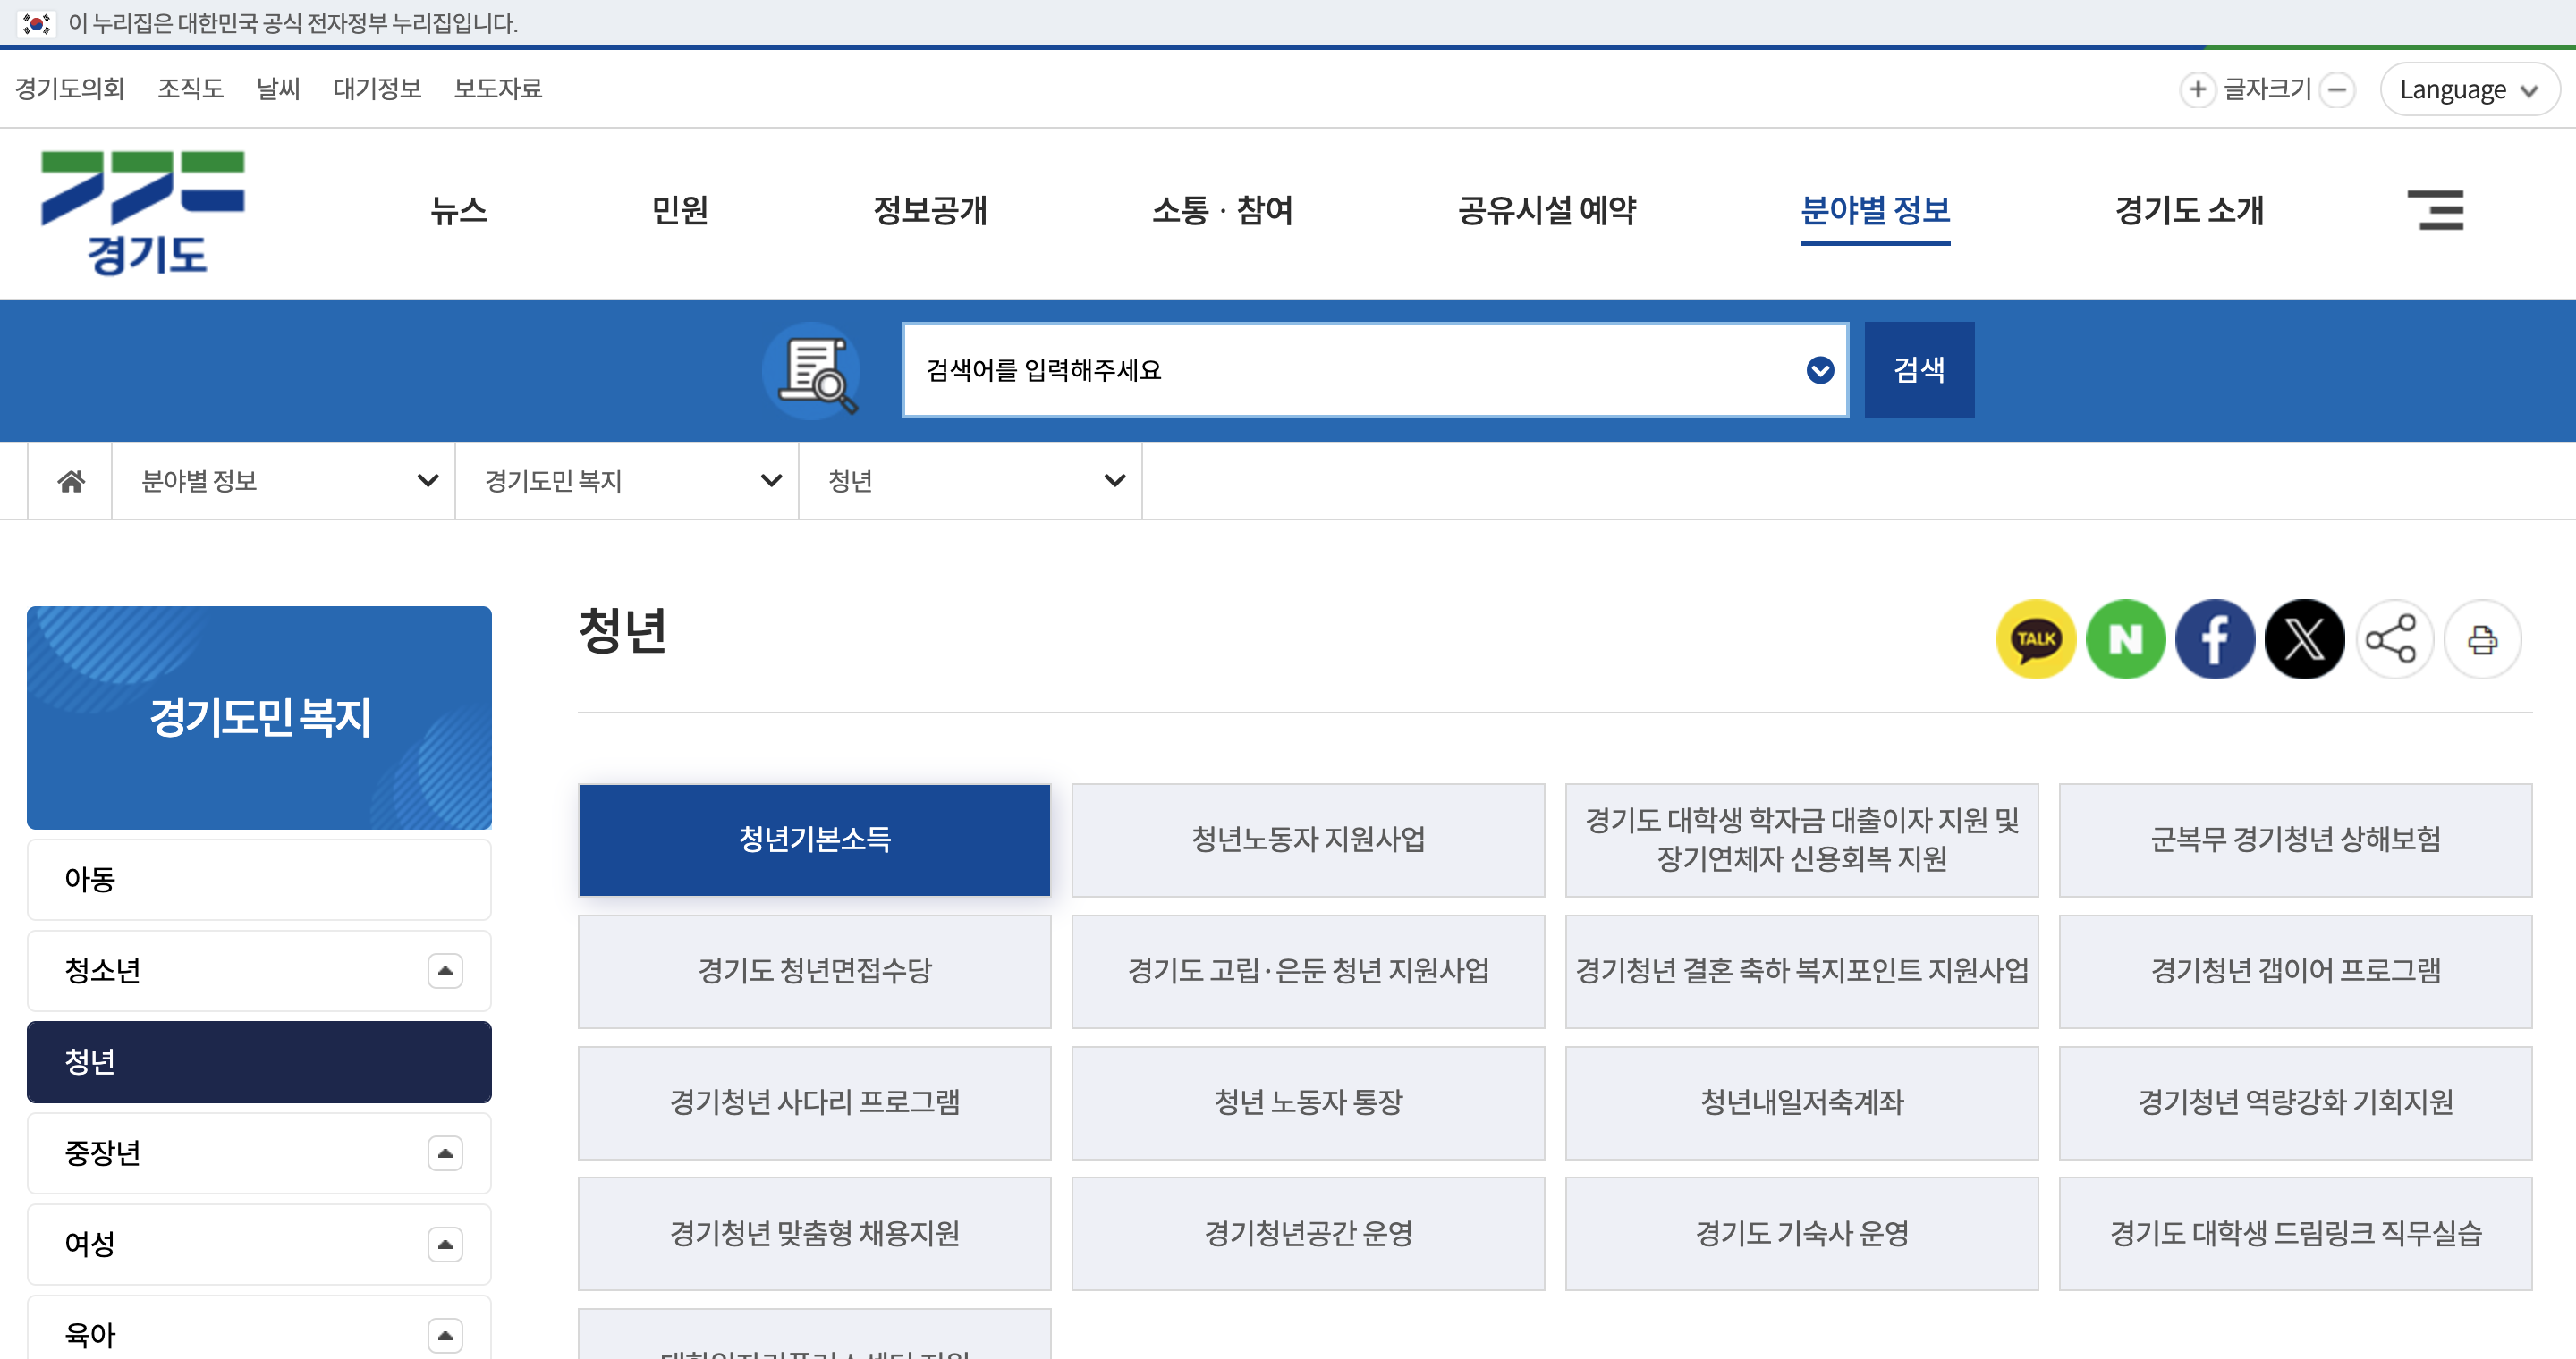
Task: Open 뉴스 main menu
Action: 459,211
